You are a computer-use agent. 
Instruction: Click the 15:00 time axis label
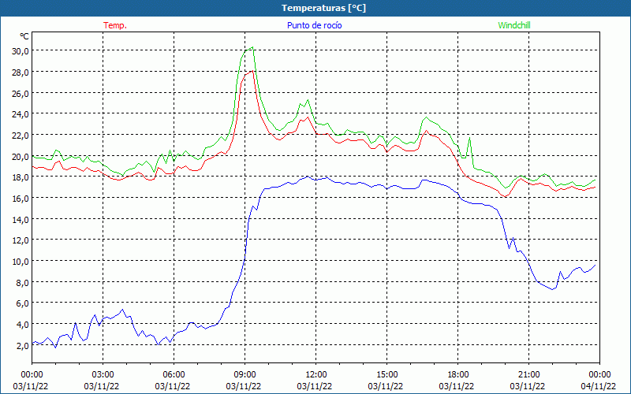click(x=386, y=374)
